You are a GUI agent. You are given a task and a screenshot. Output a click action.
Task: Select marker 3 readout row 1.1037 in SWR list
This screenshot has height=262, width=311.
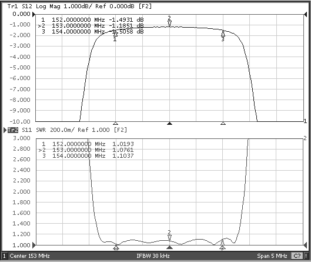pyautogui.click(x=88, y=156)
